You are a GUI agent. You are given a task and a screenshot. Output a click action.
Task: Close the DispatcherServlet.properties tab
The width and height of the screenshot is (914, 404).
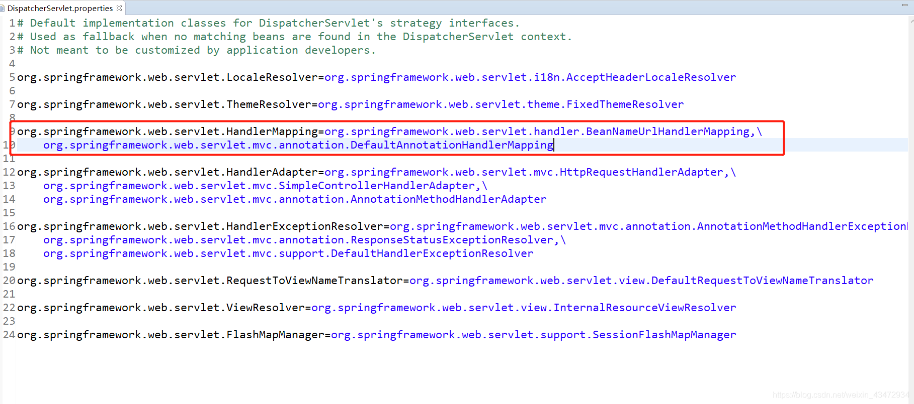119,8
